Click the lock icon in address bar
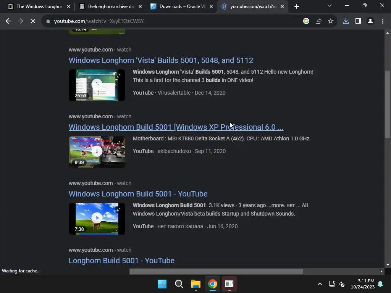The height and width of the screenshot is (293, 391). (x=48, y=21)
